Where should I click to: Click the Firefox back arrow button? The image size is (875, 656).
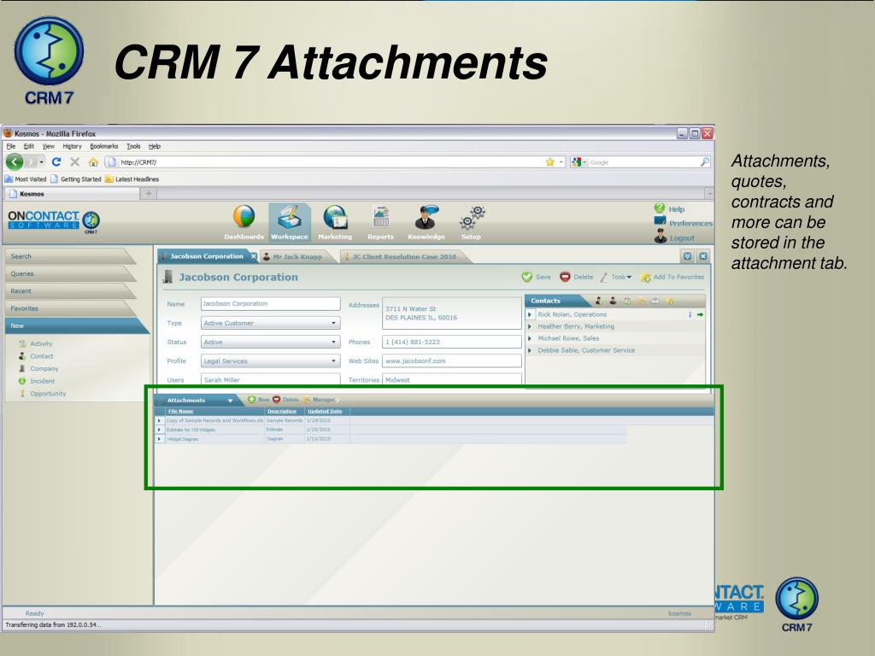click(15, 161)
